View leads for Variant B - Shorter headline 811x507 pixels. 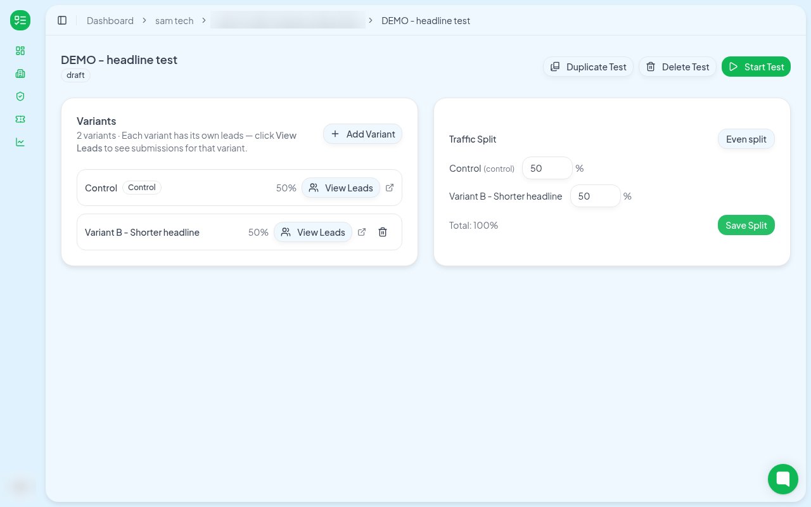coord(313,232)
